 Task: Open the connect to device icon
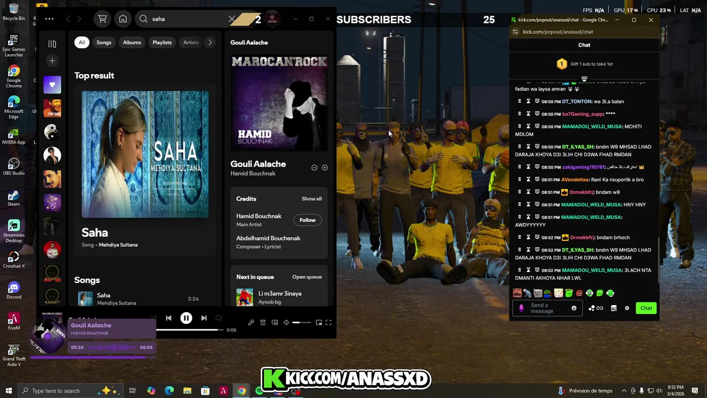click(275, 322)
